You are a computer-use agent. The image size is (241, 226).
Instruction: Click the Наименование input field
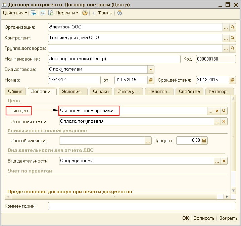[x=114, y=59]
